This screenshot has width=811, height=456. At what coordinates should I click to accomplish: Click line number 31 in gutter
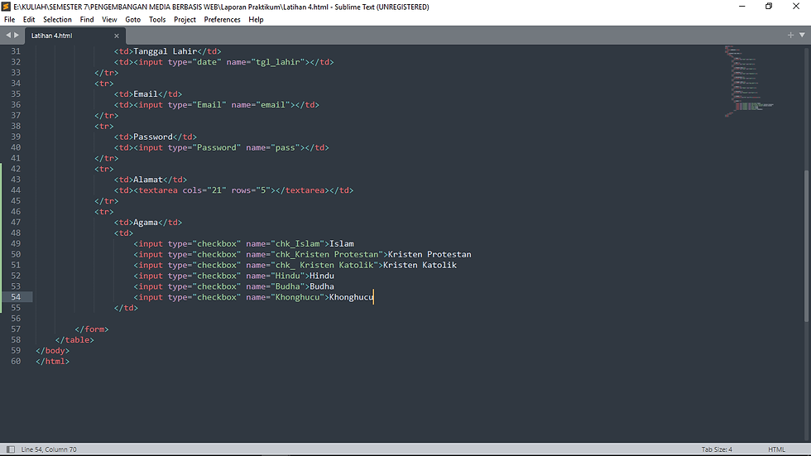click(x=16, y=51)
